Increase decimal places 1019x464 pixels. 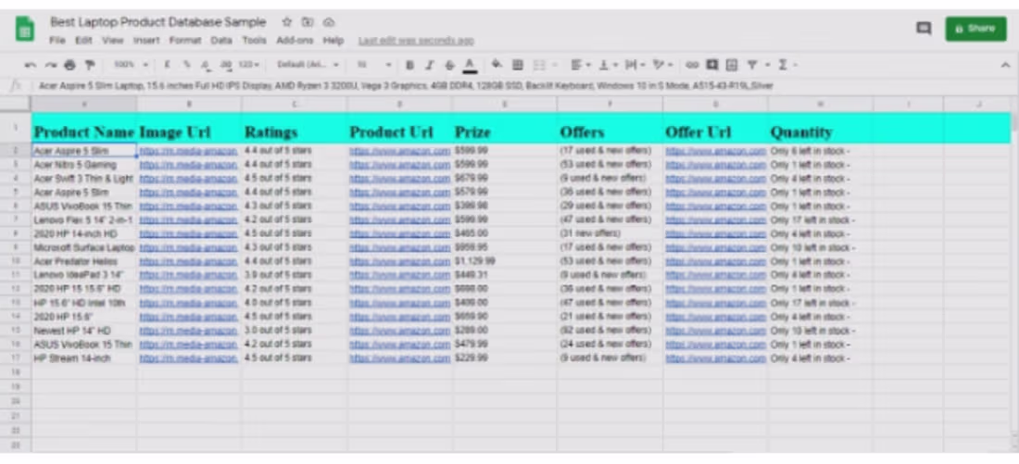[x=225, y=65]
